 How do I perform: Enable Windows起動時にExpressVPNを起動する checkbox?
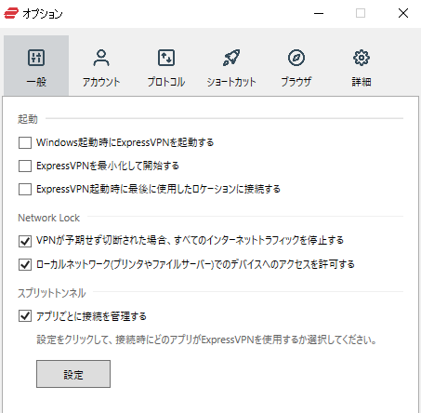point(25,143)
